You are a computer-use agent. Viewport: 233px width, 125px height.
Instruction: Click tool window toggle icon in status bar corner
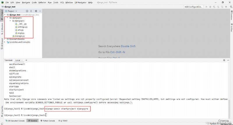pyautogui.click(x=2, y=124)
